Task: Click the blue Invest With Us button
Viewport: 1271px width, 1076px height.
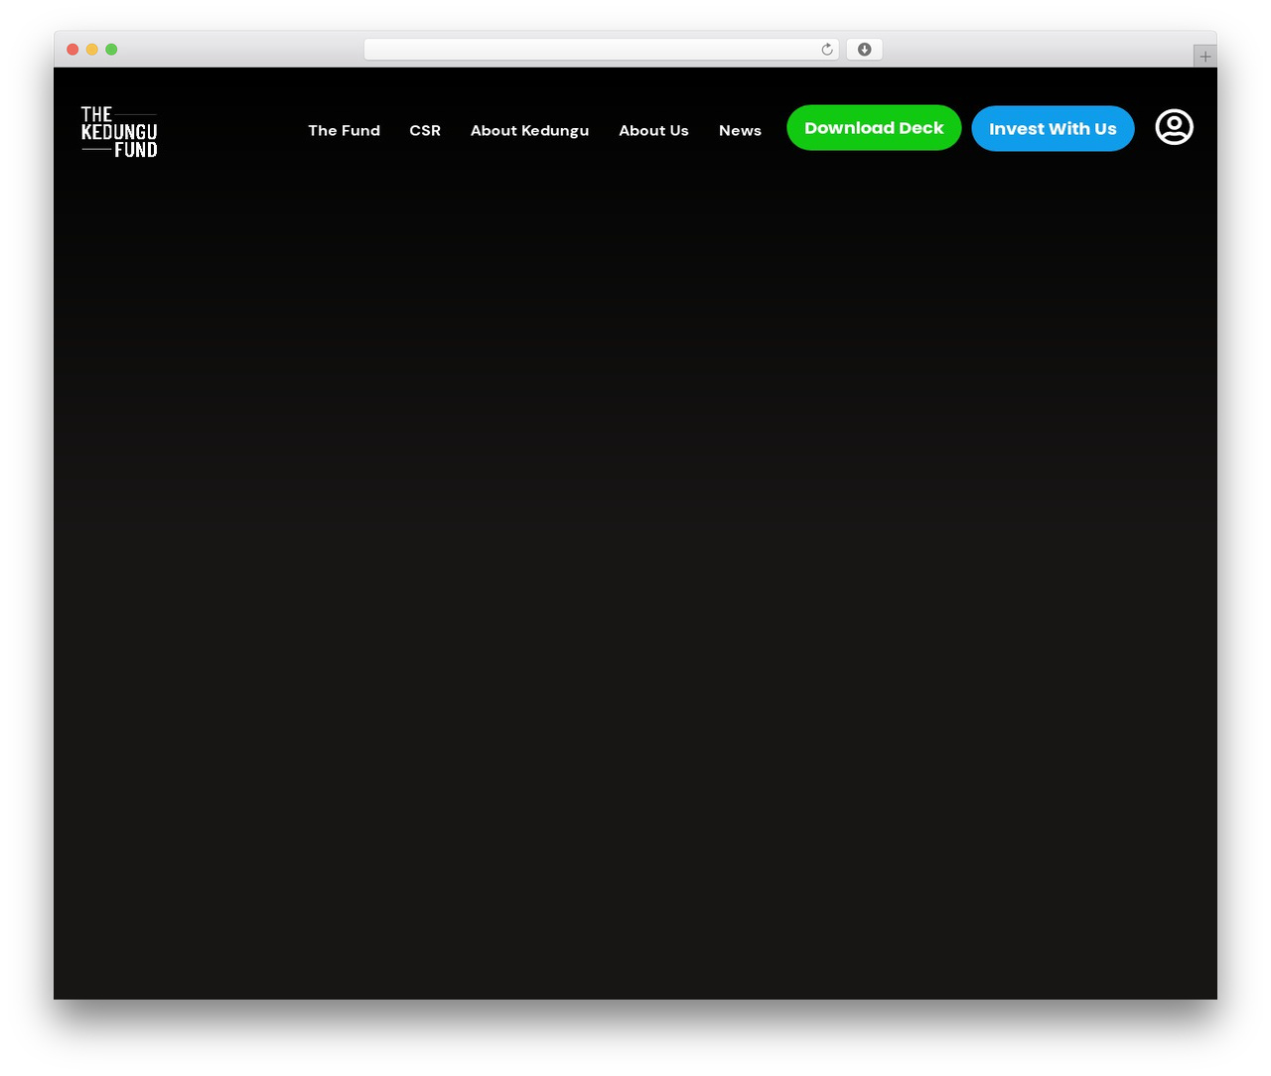Action: [x=1053, y=129]
